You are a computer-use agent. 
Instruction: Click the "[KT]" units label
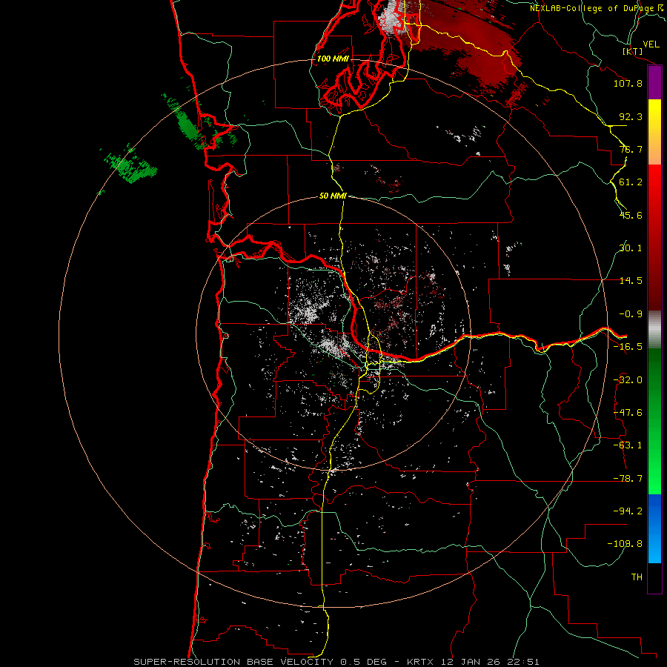click(x=633, y=51)
